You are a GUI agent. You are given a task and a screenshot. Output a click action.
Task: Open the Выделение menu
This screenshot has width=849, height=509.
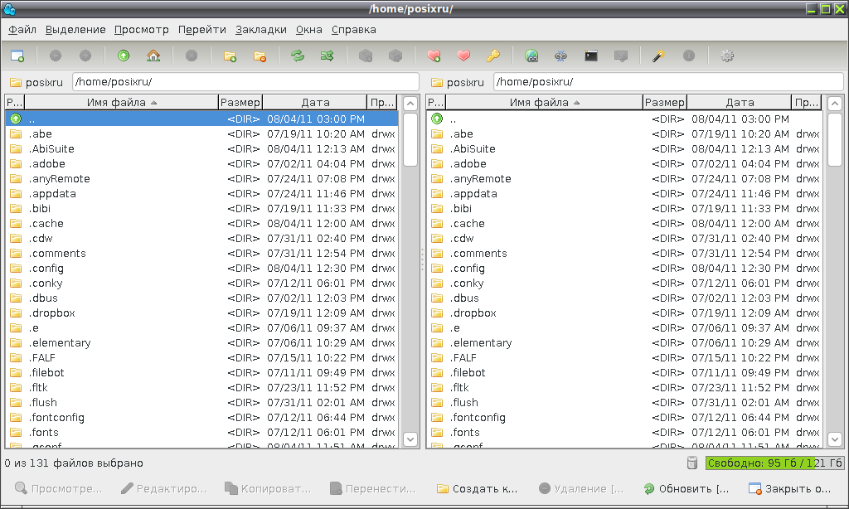coord(75,30)
